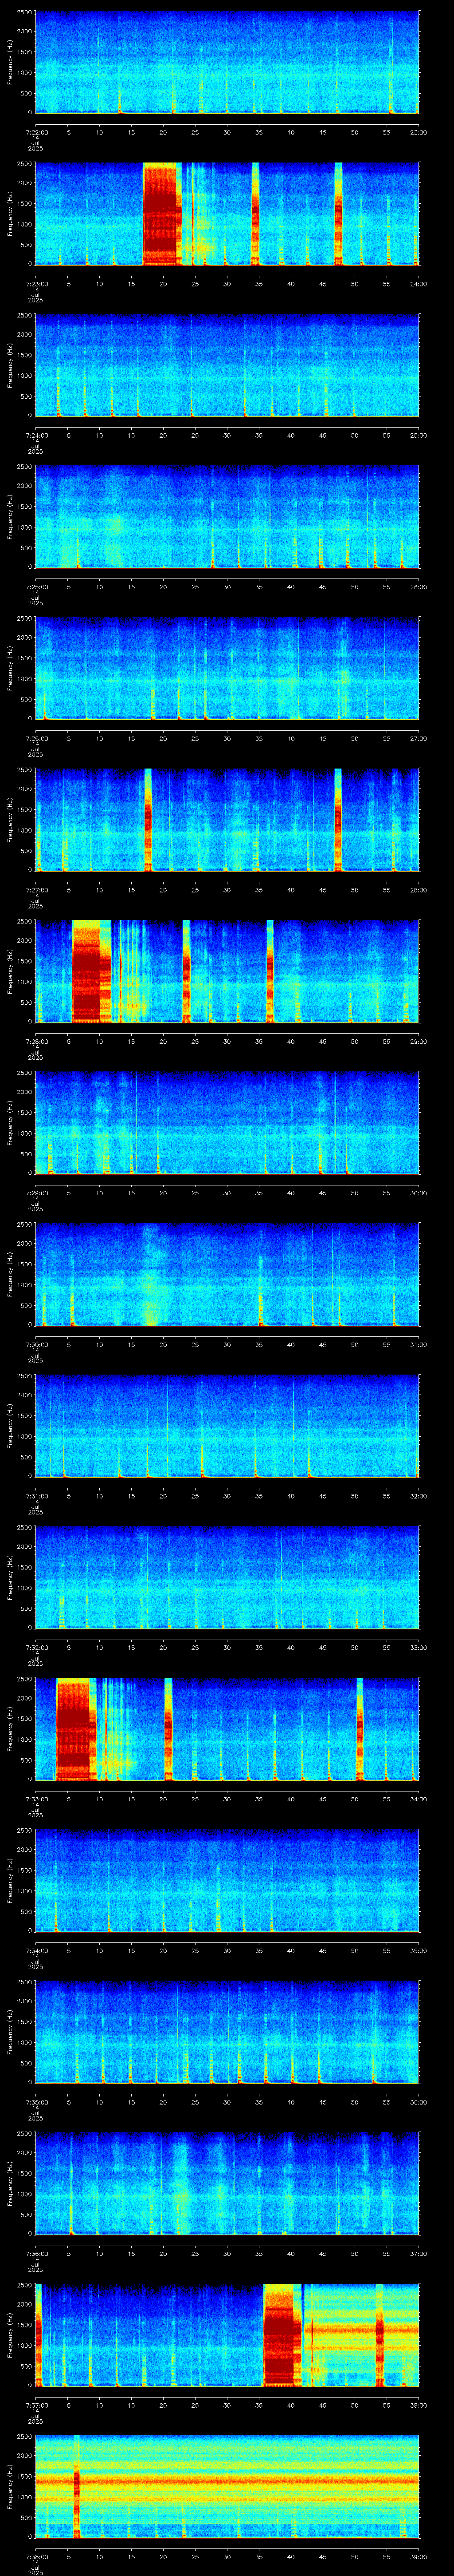Click the 34-second red burst in the 7:23:00 spectrogram
Screen dimensions: 454x2576
point(255,214)
